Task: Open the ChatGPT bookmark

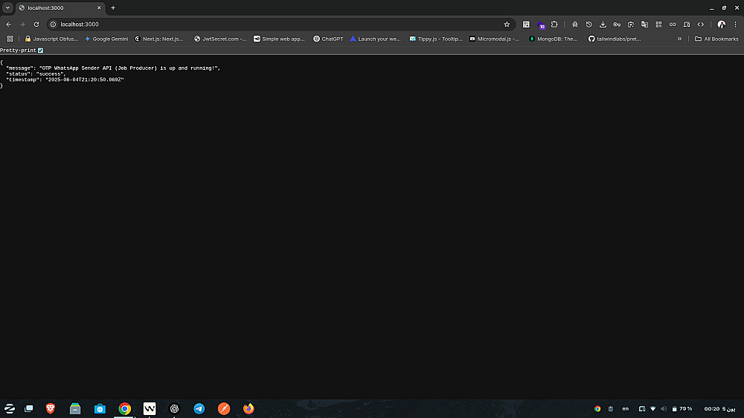Action: click(328, 39)
